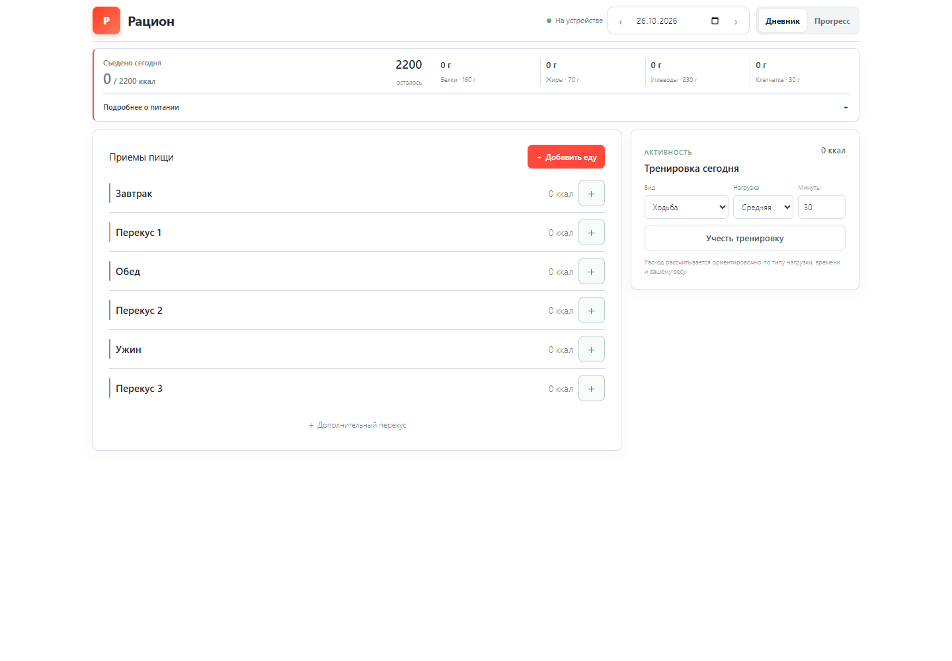Click the Минуты input field
This screenshot has width=952, height=661.
821,207
